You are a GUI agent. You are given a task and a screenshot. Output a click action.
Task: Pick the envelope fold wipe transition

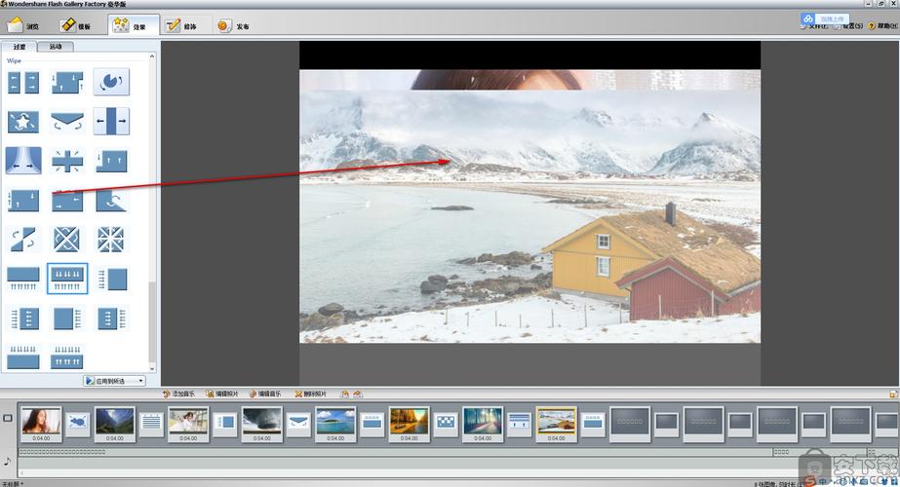[67, 122]
